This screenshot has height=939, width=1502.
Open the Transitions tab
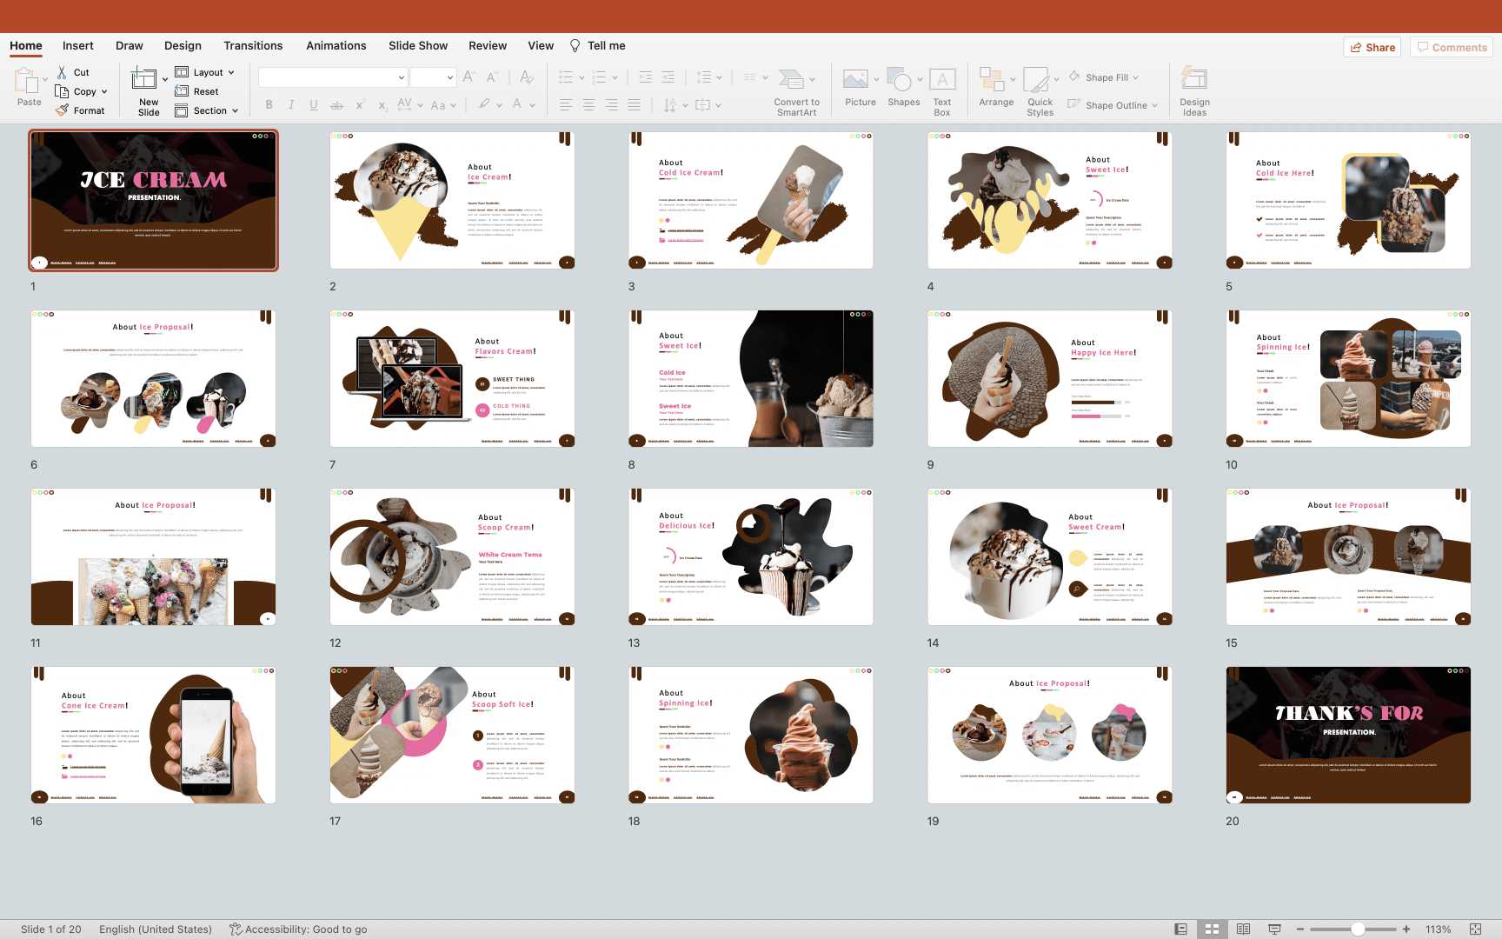(252, 45)
